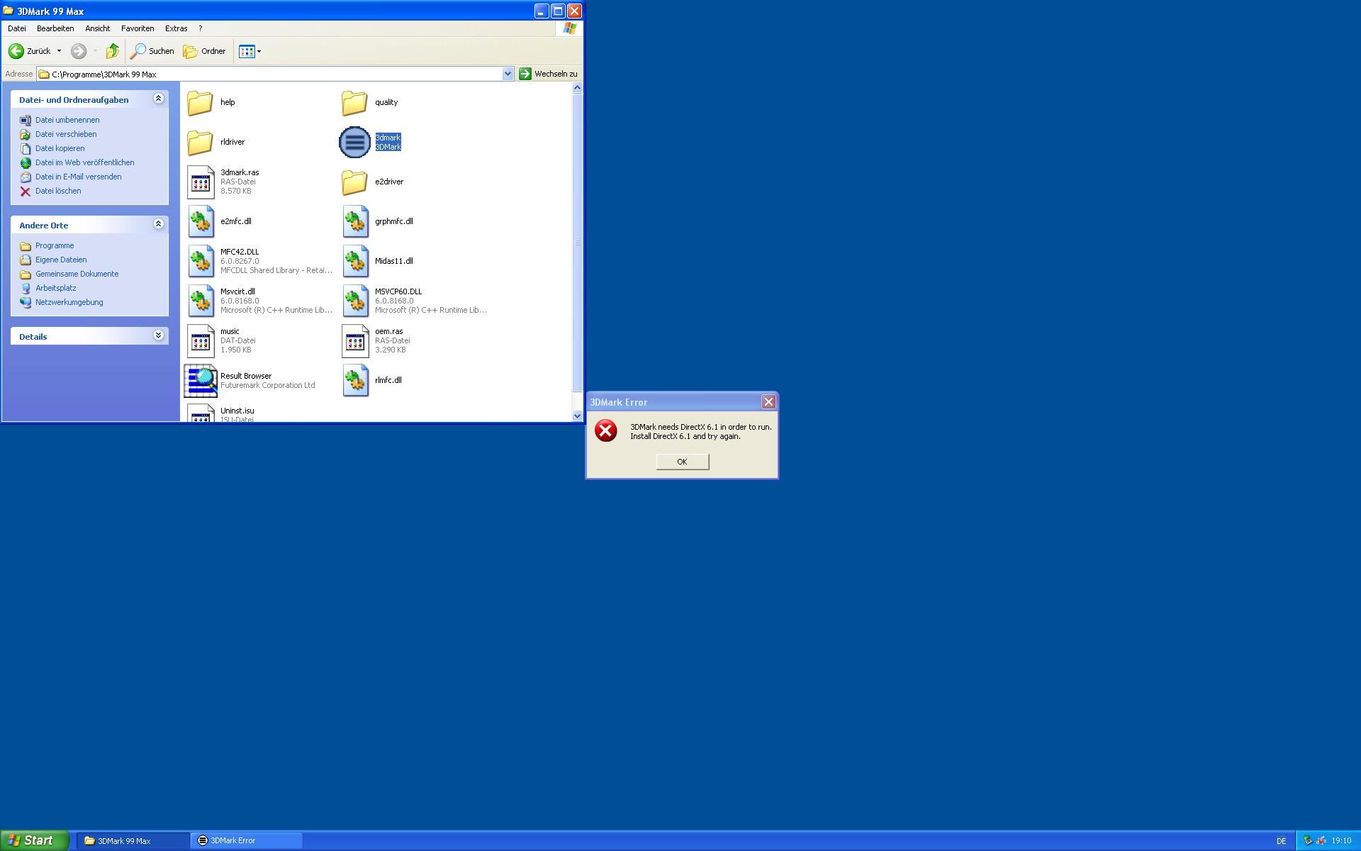1361x851 pixels.
Task: Switch to 3DMark Error taskbar button
Action: click(247, 840)
